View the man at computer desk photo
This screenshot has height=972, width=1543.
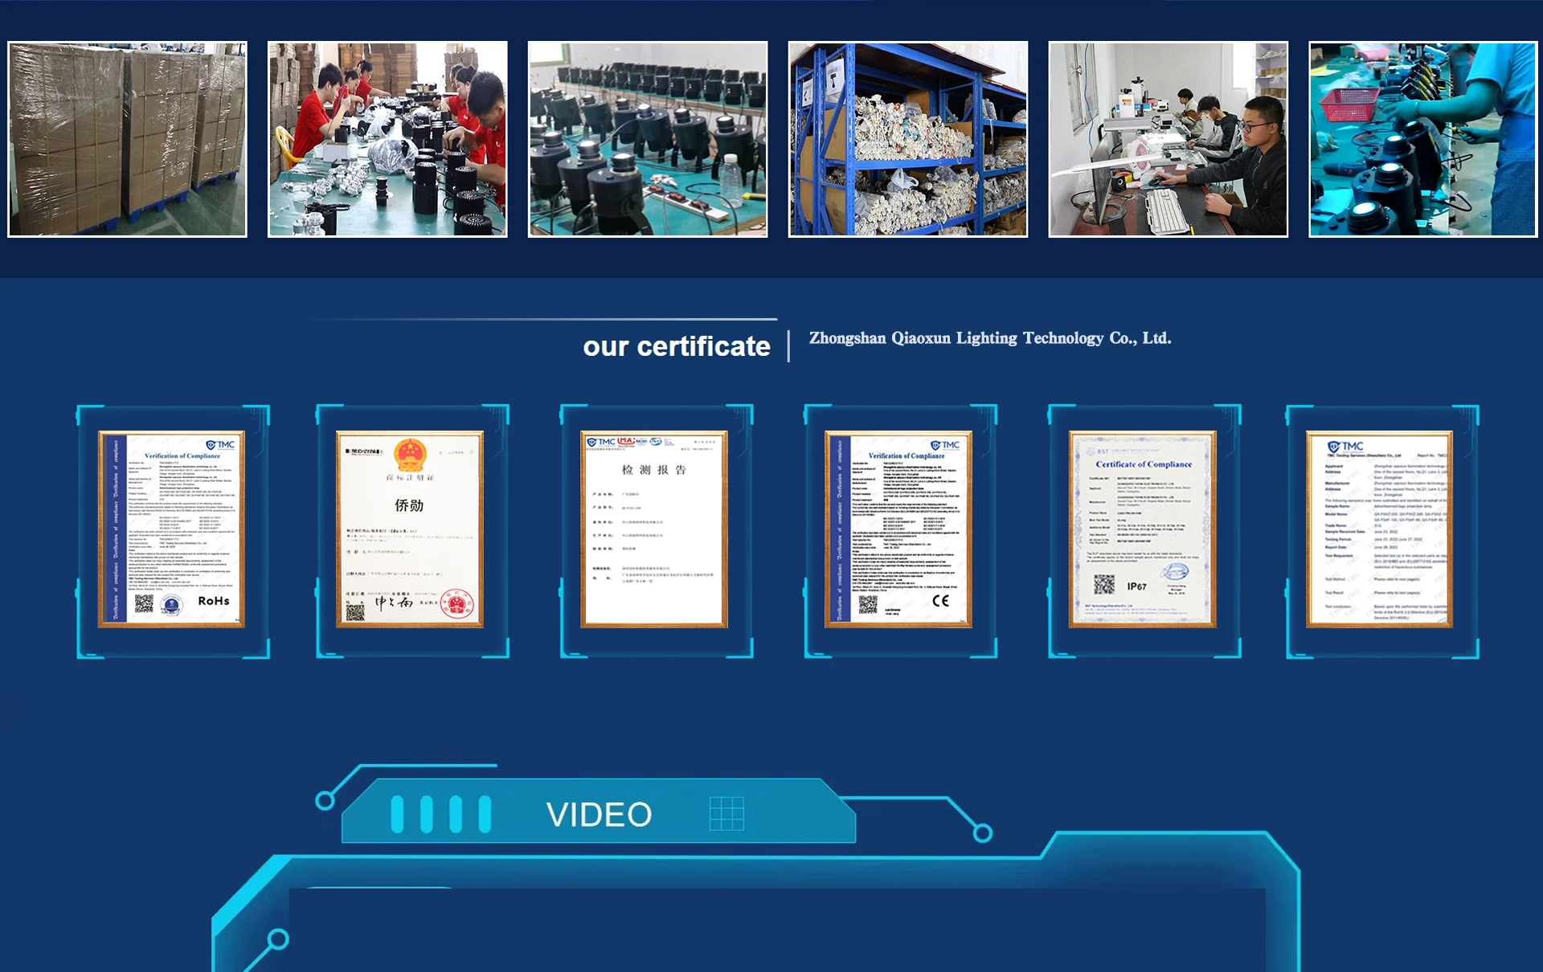coord(1168,139)
